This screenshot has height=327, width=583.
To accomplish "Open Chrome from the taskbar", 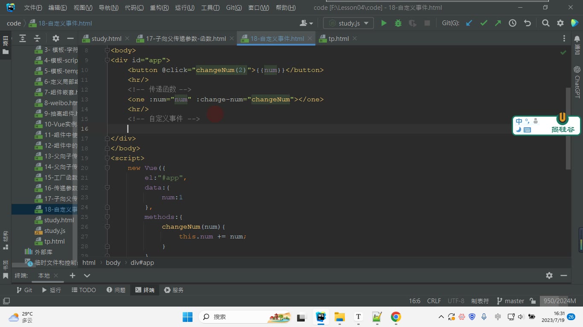I will 396,317.
